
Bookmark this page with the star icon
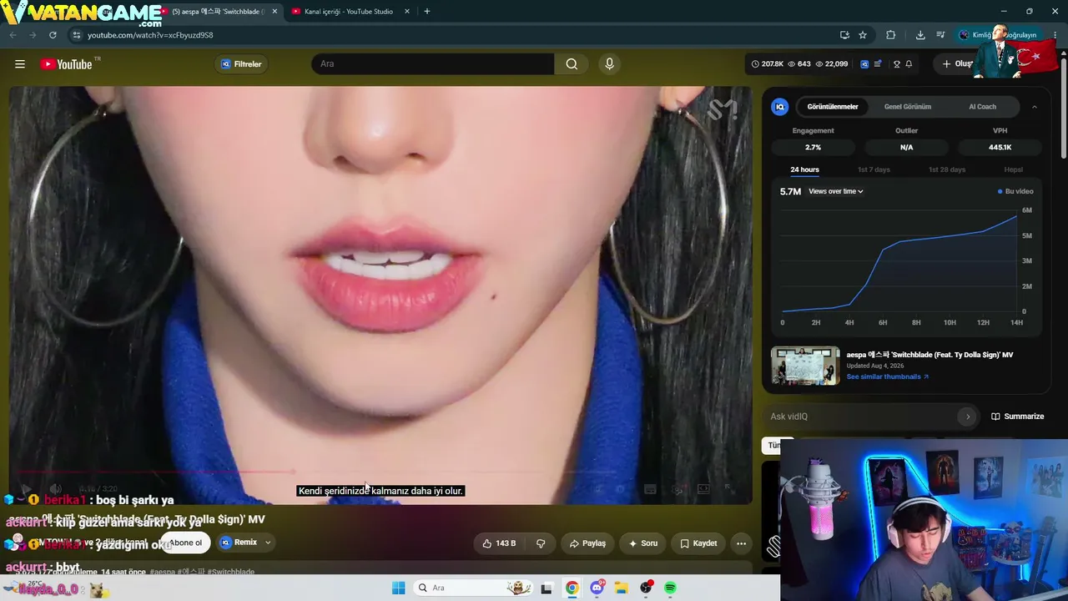pyautogui.click(x=863, y=35)
